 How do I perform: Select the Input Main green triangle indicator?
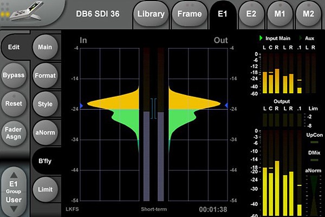[261, 38]
